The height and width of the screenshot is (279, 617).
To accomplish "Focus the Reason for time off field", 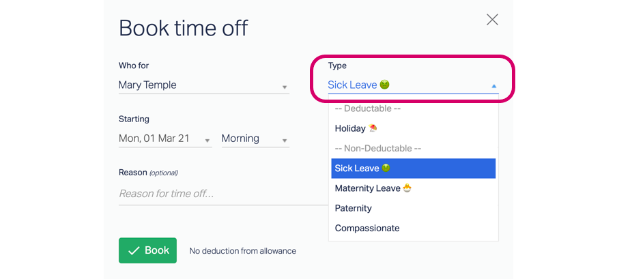I will coord(223,194).
